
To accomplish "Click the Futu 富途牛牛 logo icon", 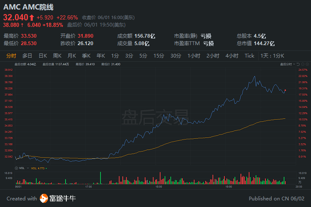I will pyautogui.click(x=44, y=198).
